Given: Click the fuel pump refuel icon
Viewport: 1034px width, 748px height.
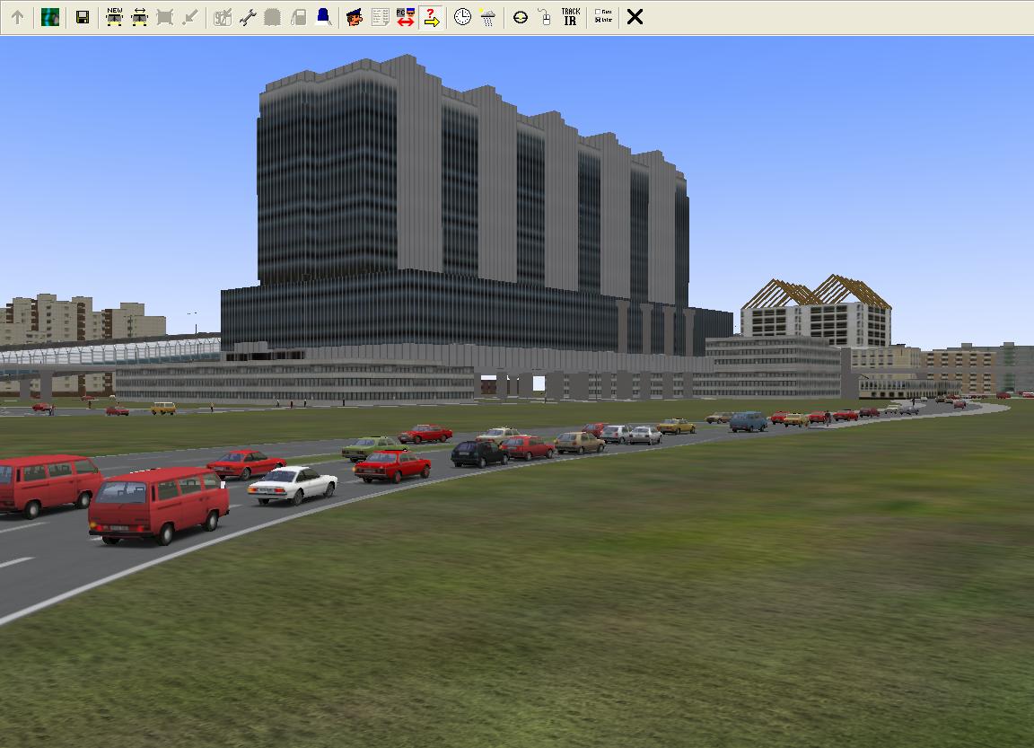Looking at the screenshot, I should pyautogui.click(x=298, y=17).
